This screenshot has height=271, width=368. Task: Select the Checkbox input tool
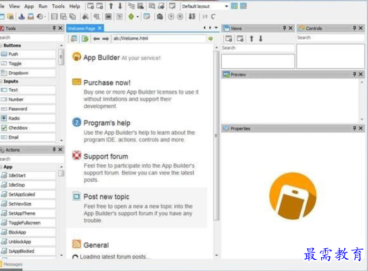pyautogui.click(x=28, y=128)
